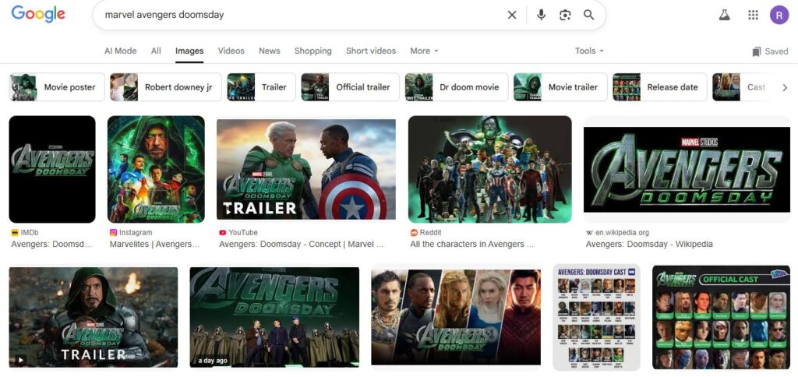The height and width of the screenshot is (377, 798).
Task: Open five-character collage image
Action: coord(456,317)
